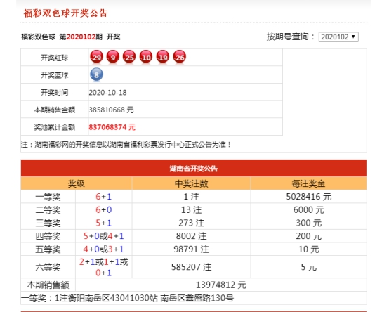
Task: Click the 六等奖 winning count 585207 注
Action: click(191, 267)
